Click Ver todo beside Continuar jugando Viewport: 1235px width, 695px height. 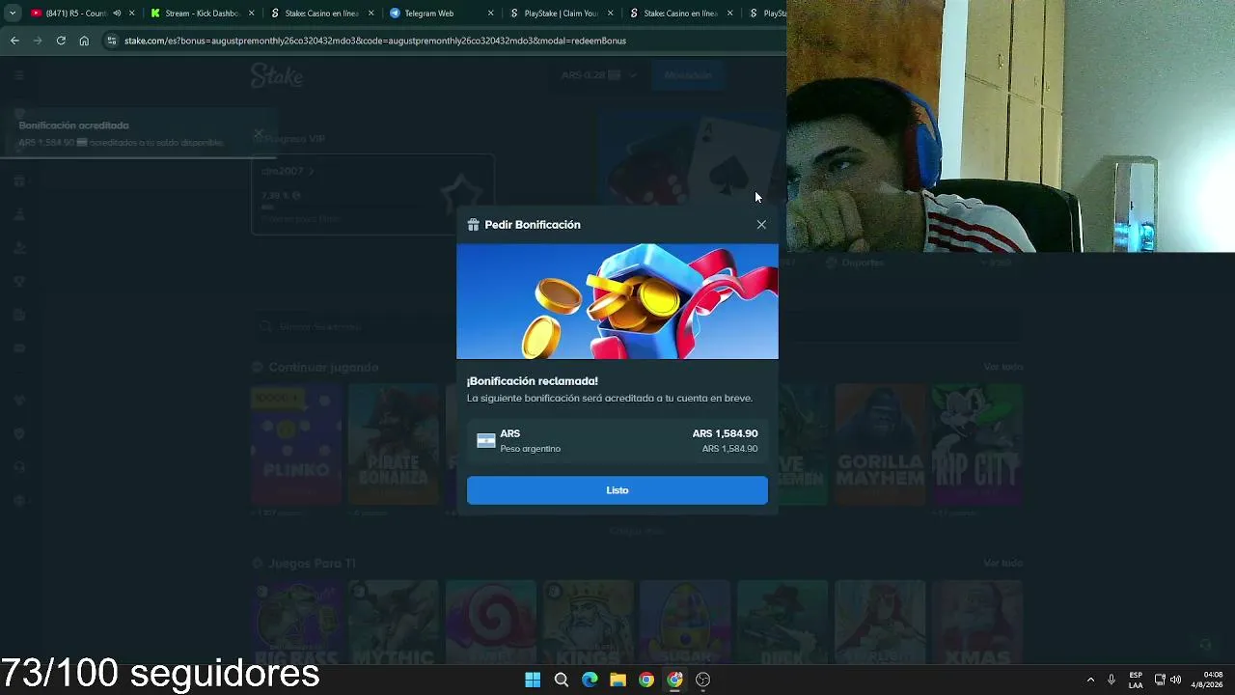click(1003, 368)
